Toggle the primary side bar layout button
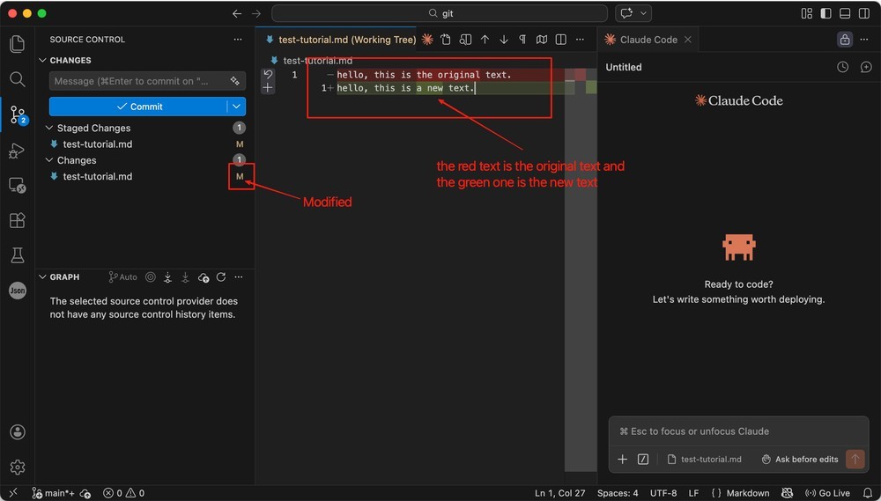 tap(826, 13)
